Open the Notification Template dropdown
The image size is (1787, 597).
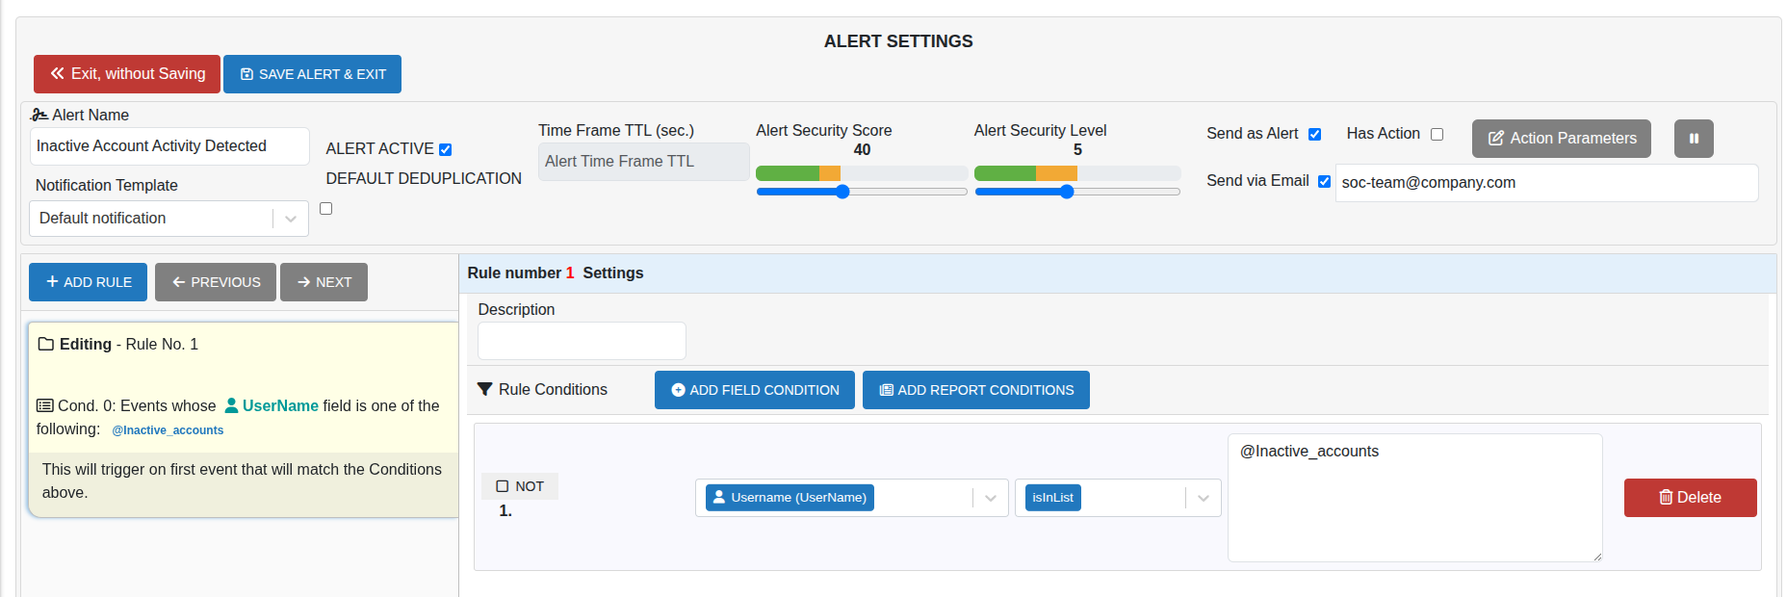point(290,218)
